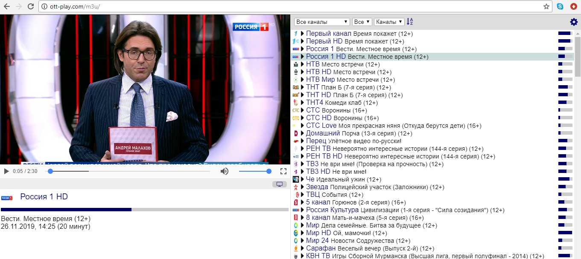
Task: Expand the ТНТ4 channel arrow
Action: pos(302,103)
